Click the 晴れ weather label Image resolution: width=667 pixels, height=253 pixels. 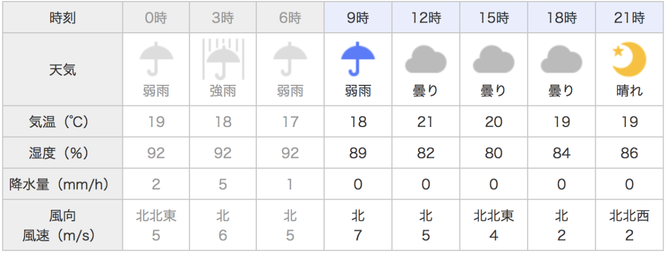[629, 91]
